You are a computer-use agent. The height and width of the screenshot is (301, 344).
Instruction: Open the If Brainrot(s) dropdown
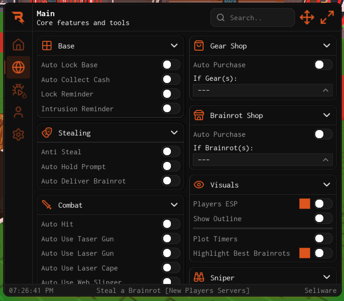coord(263,160)
